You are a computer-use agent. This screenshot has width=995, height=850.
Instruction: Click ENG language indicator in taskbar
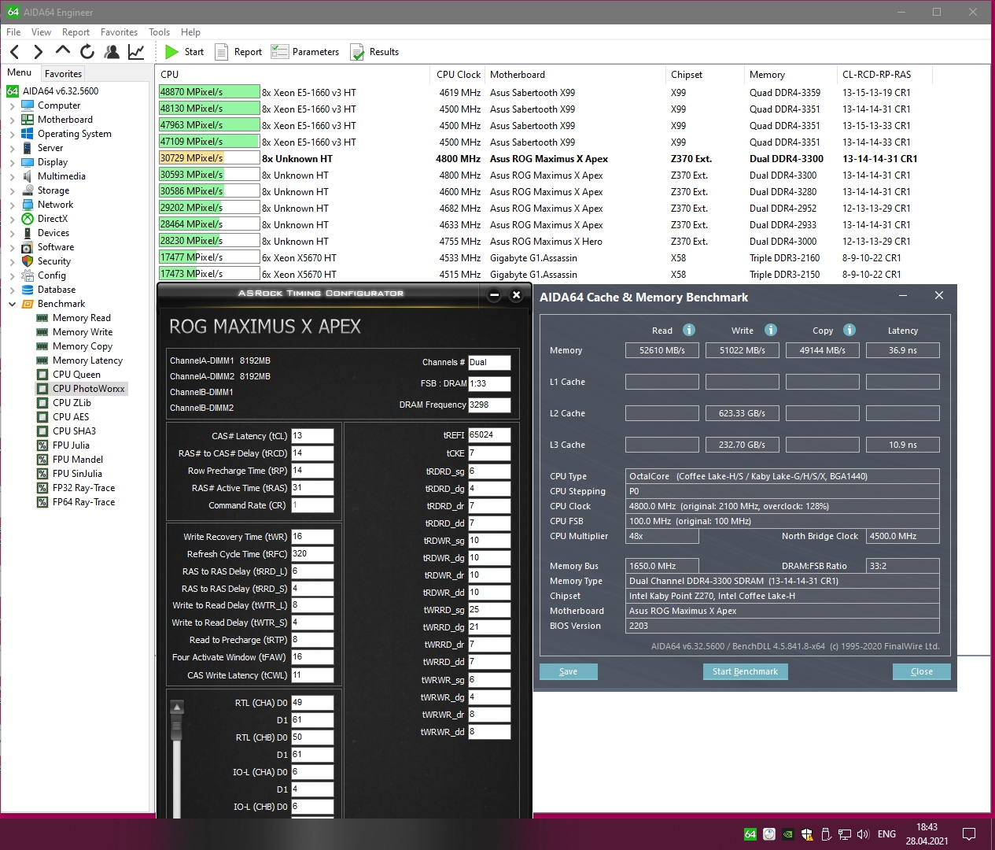coord(886,834)
